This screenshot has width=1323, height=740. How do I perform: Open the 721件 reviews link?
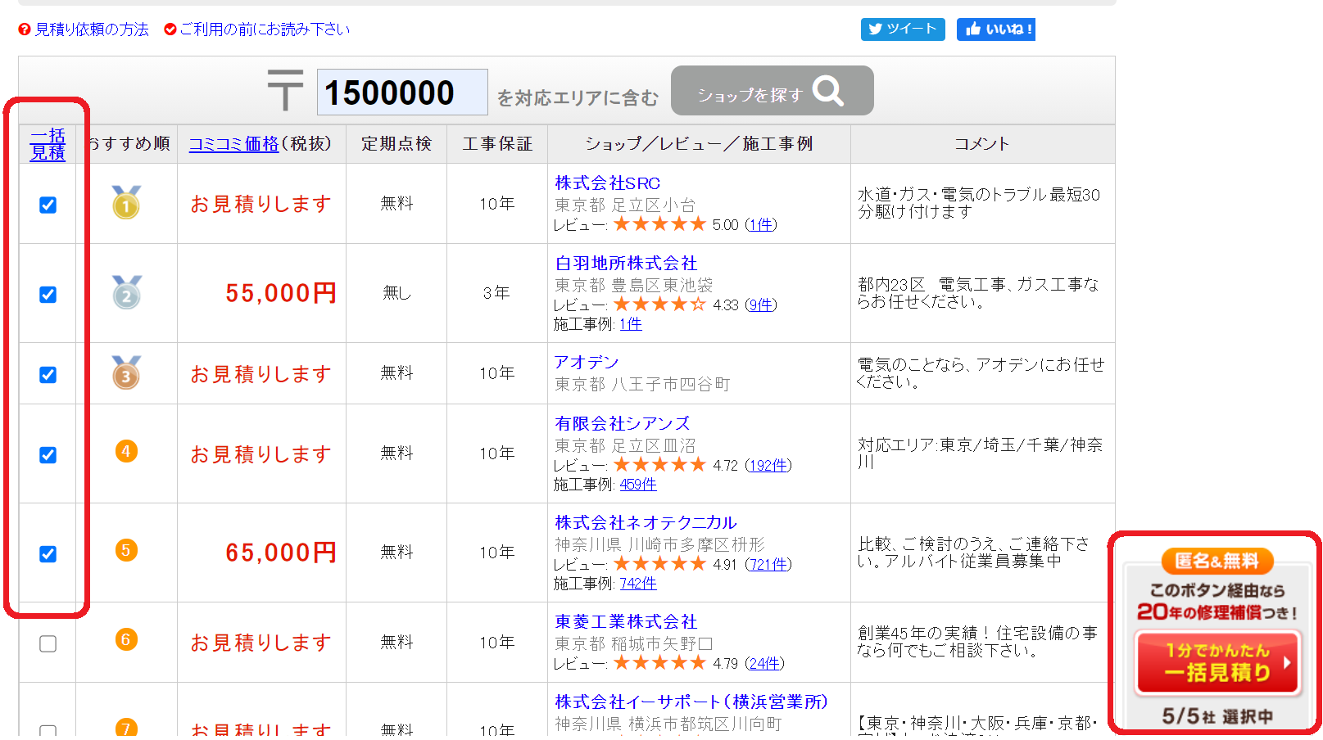769,564
